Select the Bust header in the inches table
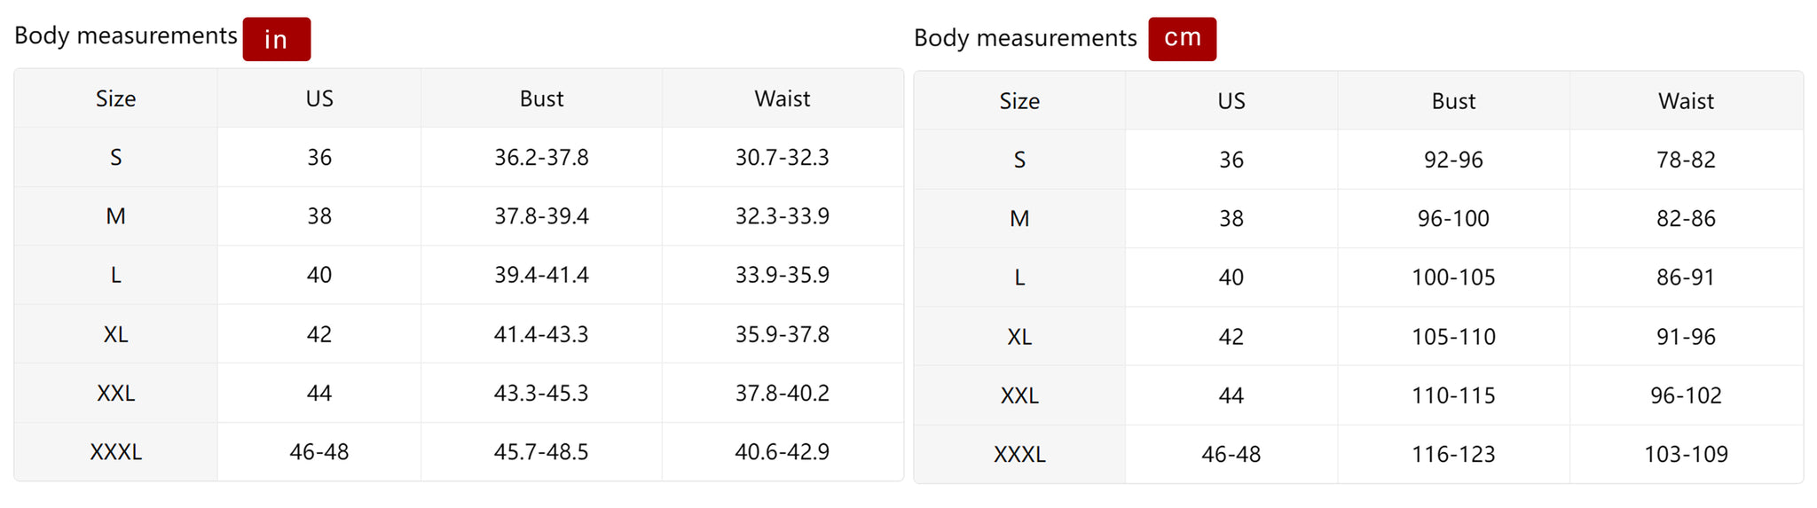 pyautogui.click(x=541, y=98)
